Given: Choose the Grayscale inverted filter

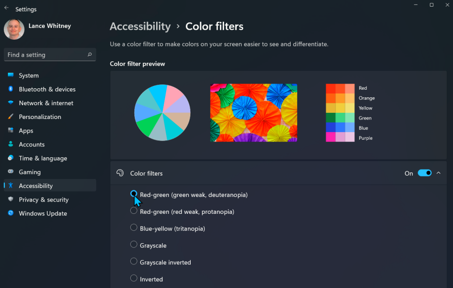Looking at the screenshot, I should 134,262.
